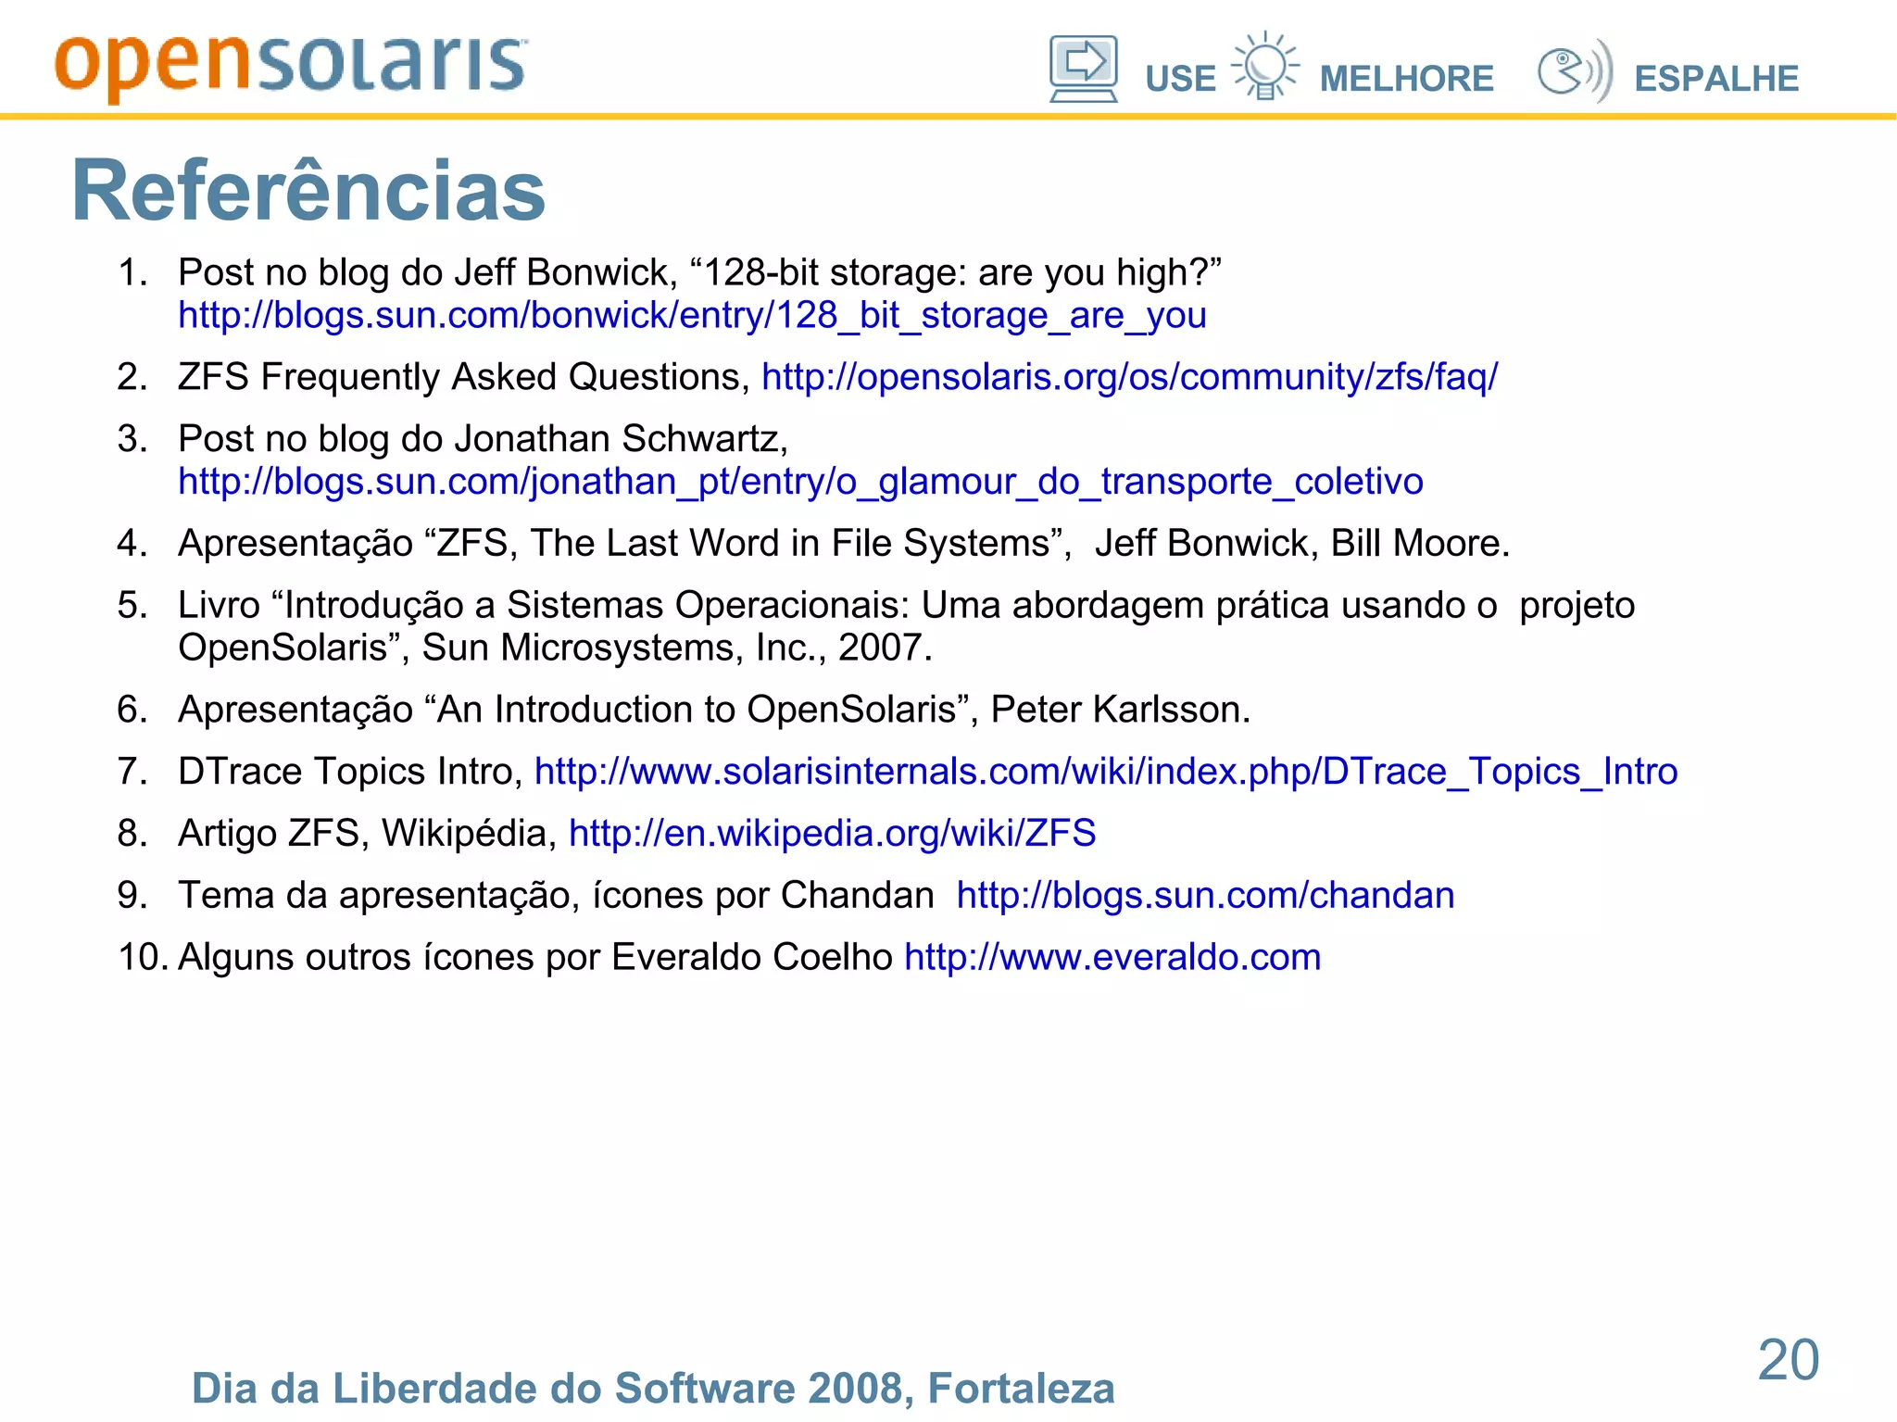The height and width of the screenshot is (1422, 1897).
Task: Click the MELHORE label in header
Action: [1406, 79]
